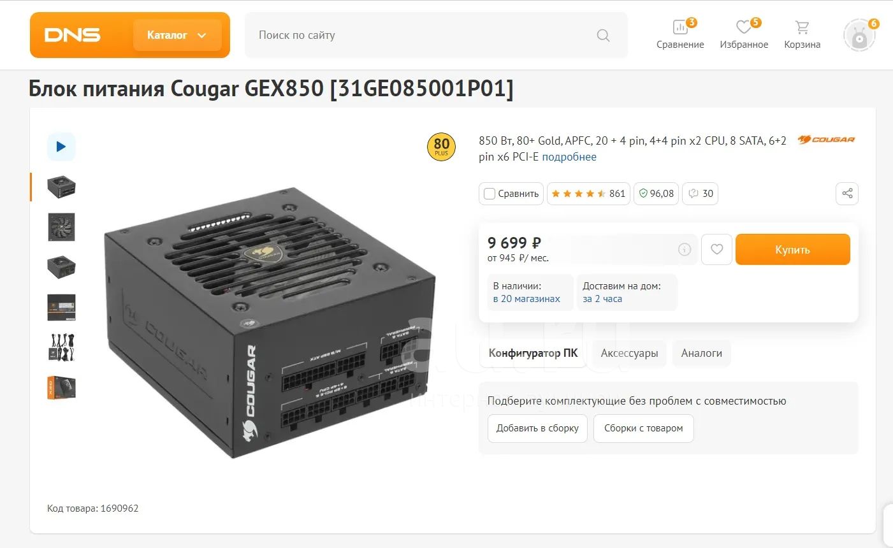Open the 30 comments badge
Screen dimensions: 893x548
click(701, 194)
